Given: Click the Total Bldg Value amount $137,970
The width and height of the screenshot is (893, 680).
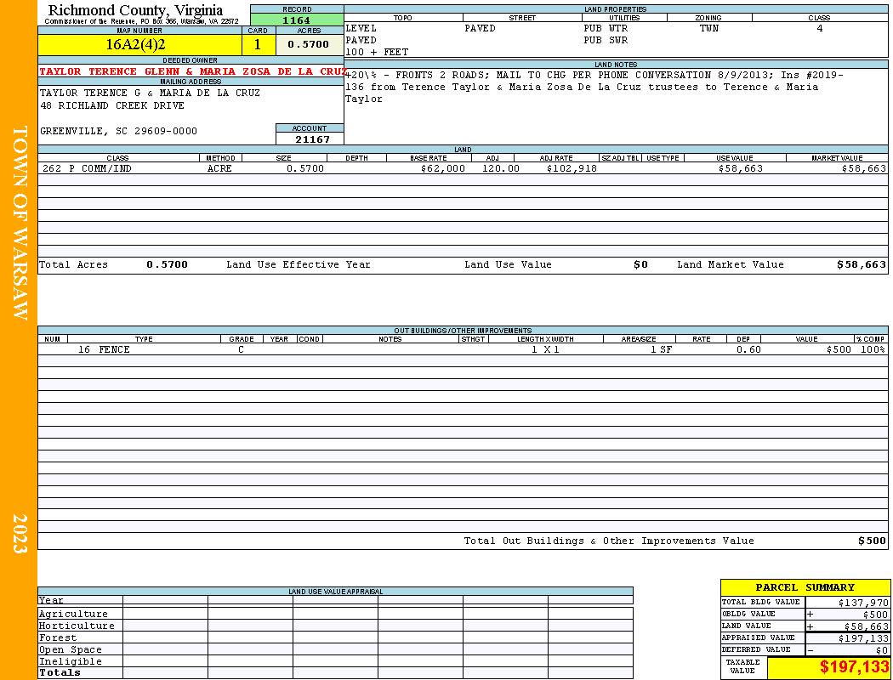Looking at the screenshot, I should pos(863,603).
